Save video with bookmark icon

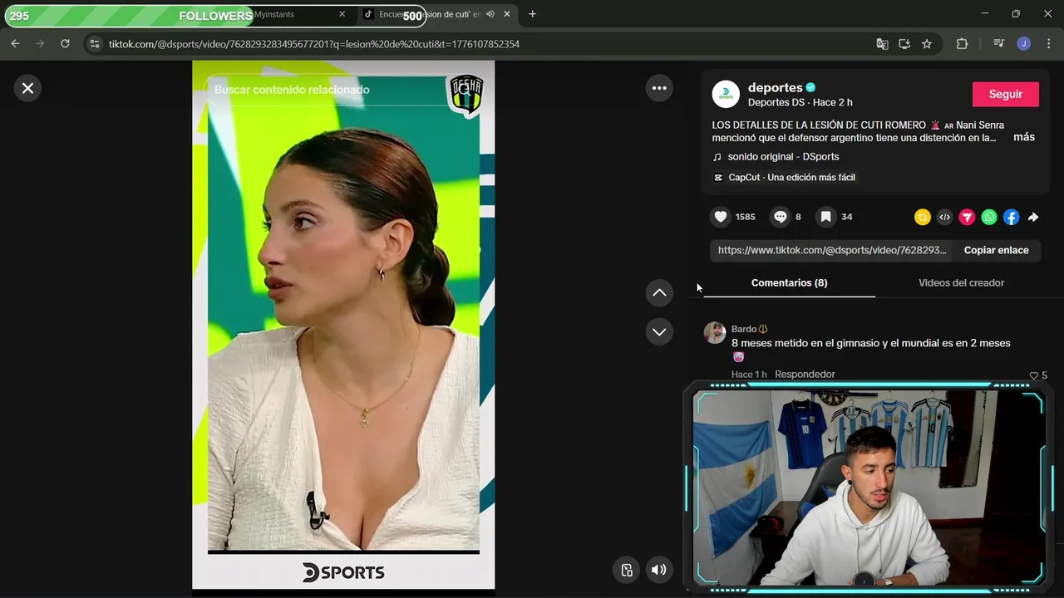tap(825, 217)
